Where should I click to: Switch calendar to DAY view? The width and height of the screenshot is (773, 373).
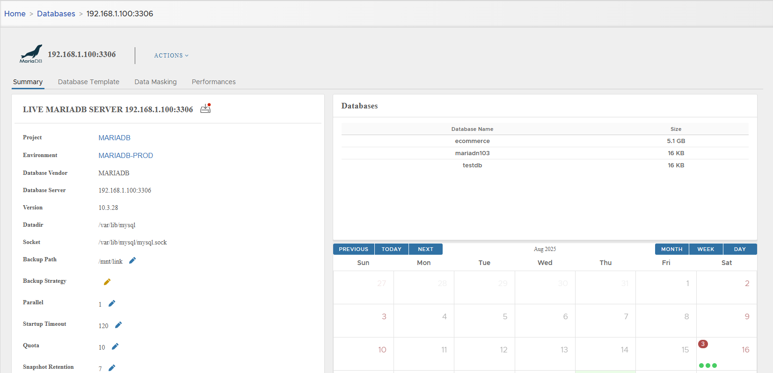pyautogui.click(x=740, y=249)
